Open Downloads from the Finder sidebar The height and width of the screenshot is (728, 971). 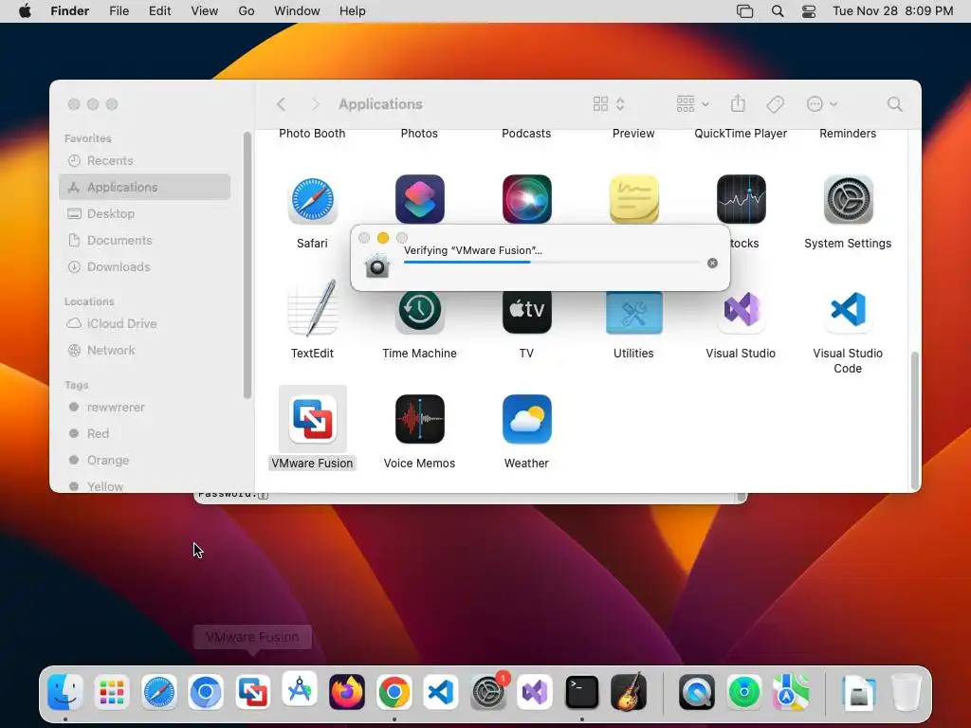click(145, 266)
